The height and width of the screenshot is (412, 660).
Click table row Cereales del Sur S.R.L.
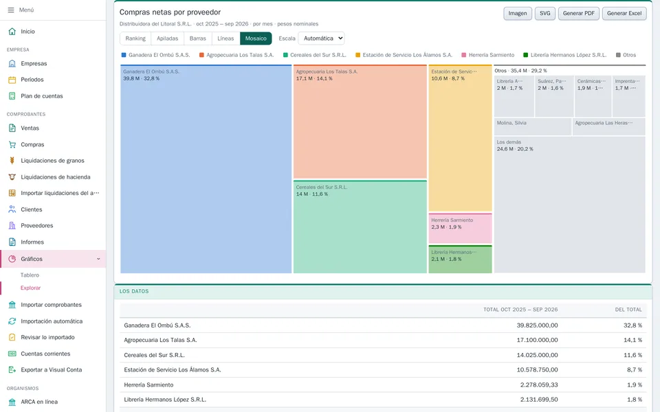(x=383, y=355)
